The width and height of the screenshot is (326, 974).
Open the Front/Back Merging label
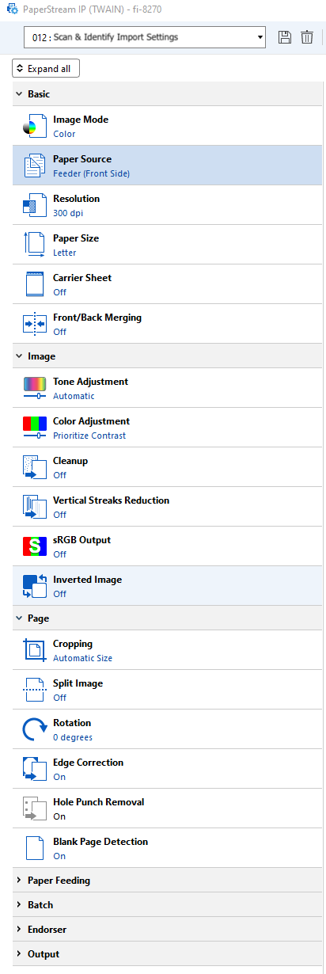97,318
